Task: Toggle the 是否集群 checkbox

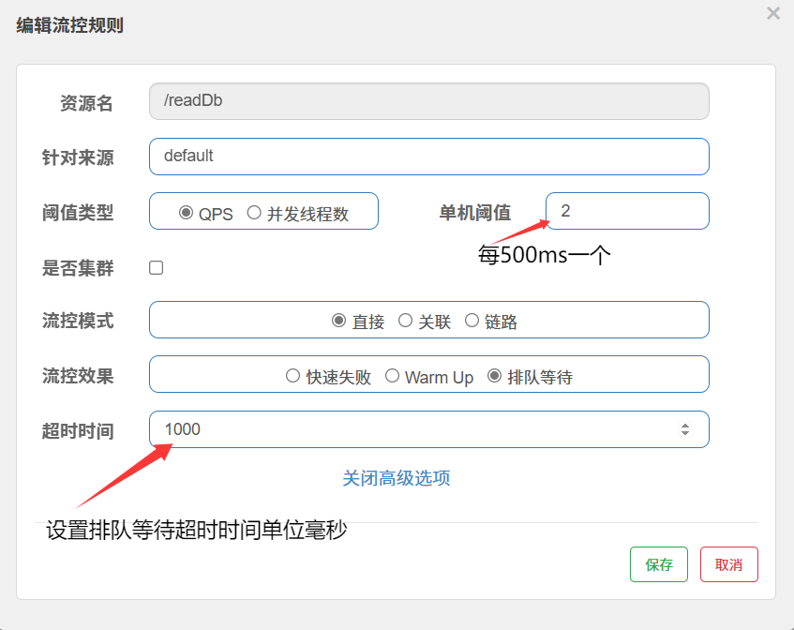Action: click(x=157, y=268)
